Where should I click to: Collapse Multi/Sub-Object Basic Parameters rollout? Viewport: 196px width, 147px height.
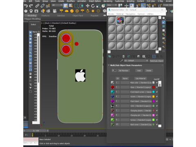tap(126, 65)
